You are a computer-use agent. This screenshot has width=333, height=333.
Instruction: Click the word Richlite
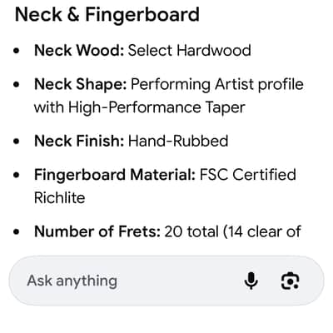click(x=60, y=198)
